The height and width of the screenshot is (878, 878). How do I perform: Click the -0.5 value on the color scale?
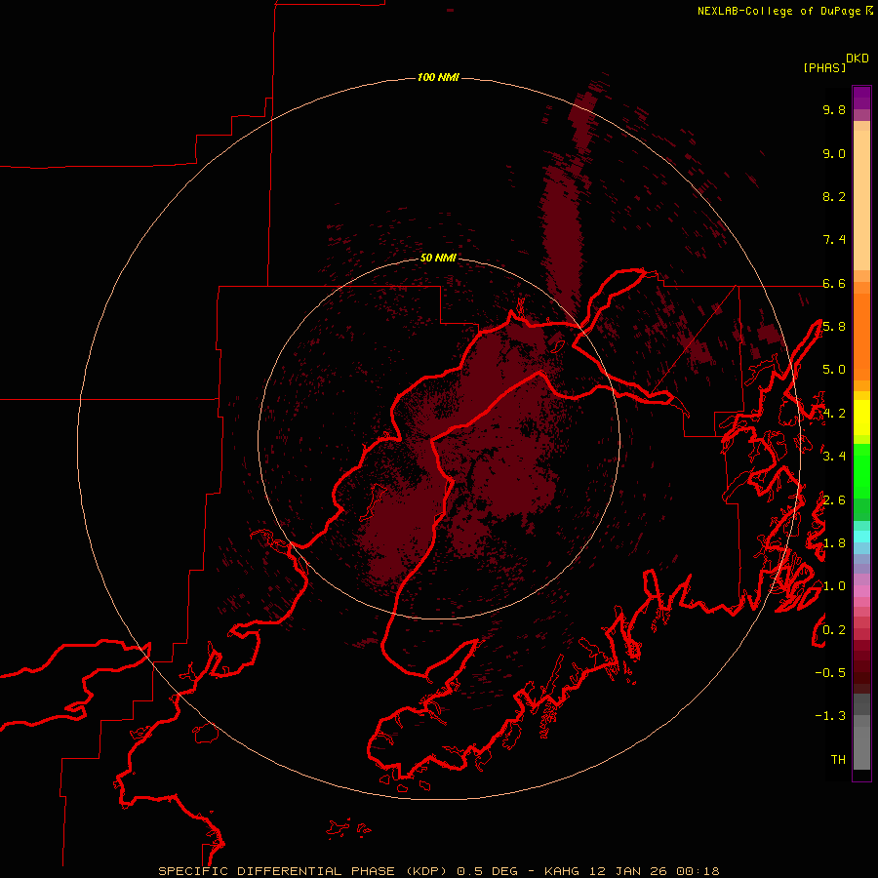point(830,673)
